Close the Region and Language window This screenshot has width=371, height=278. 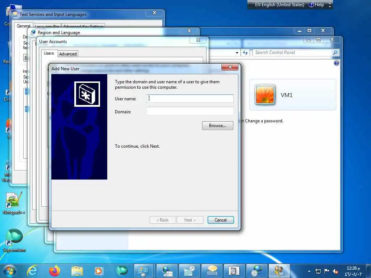pos(189,31)
